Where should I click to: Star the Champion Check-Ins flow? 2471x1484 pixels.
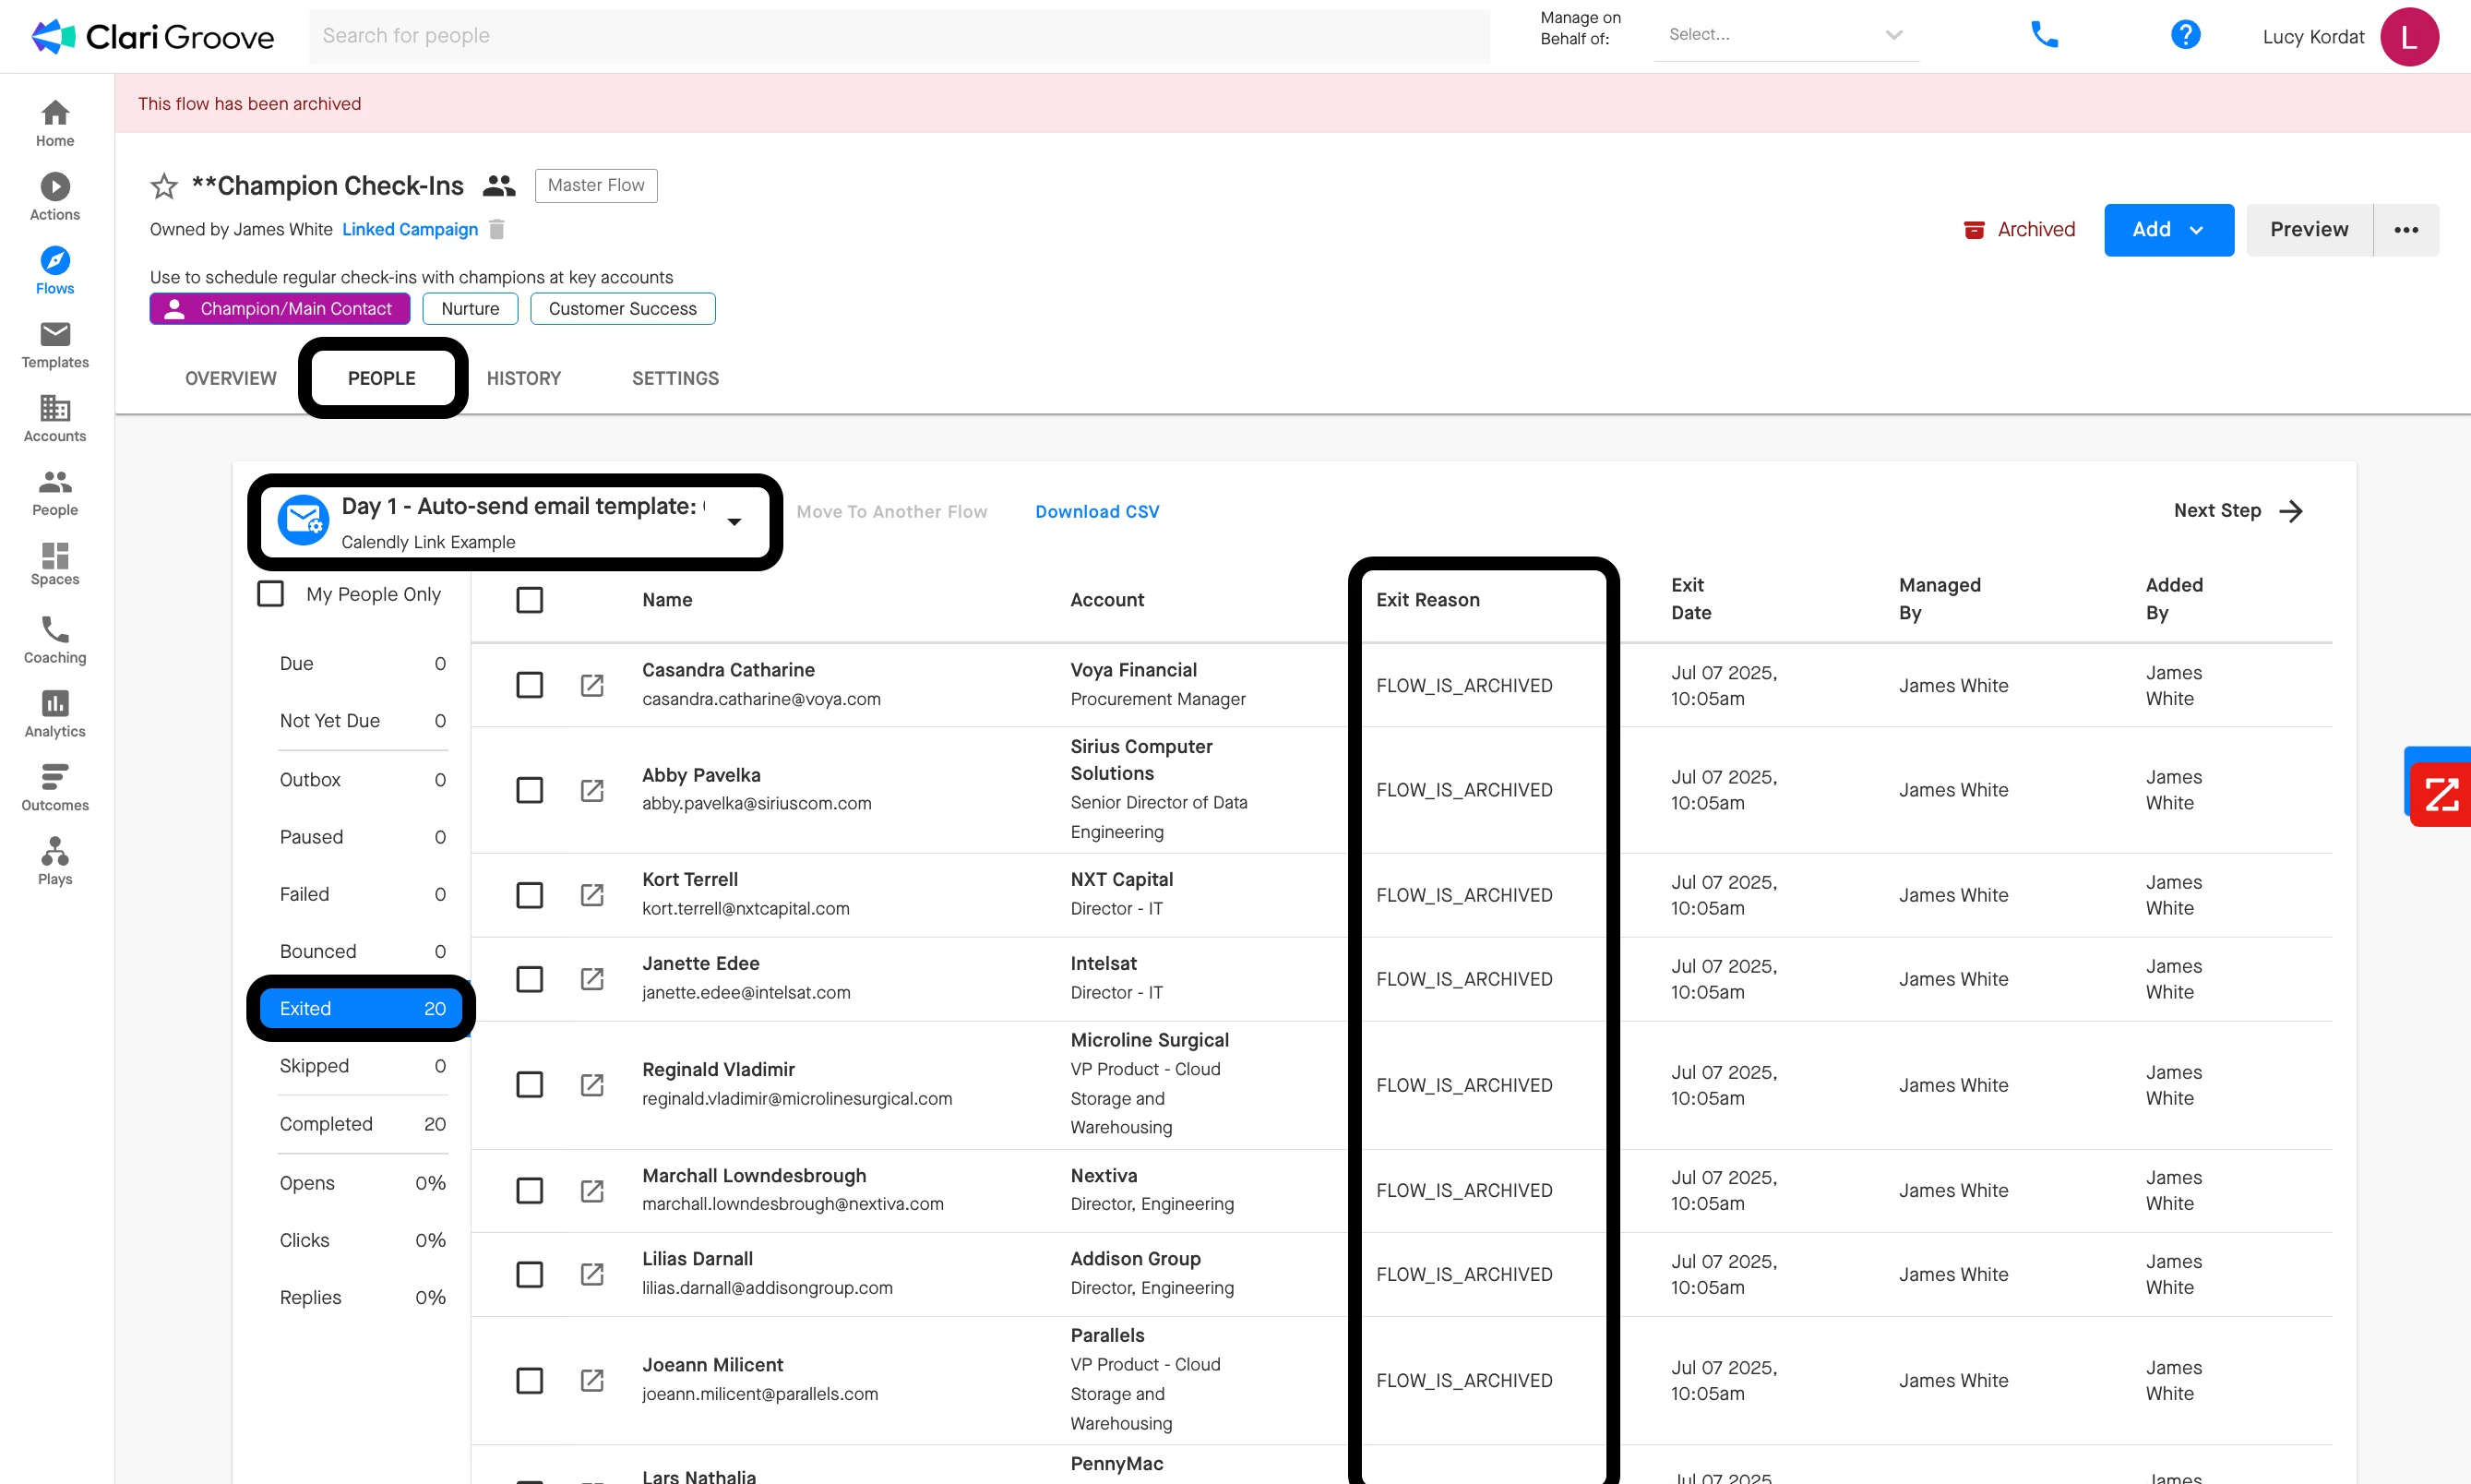164,186
